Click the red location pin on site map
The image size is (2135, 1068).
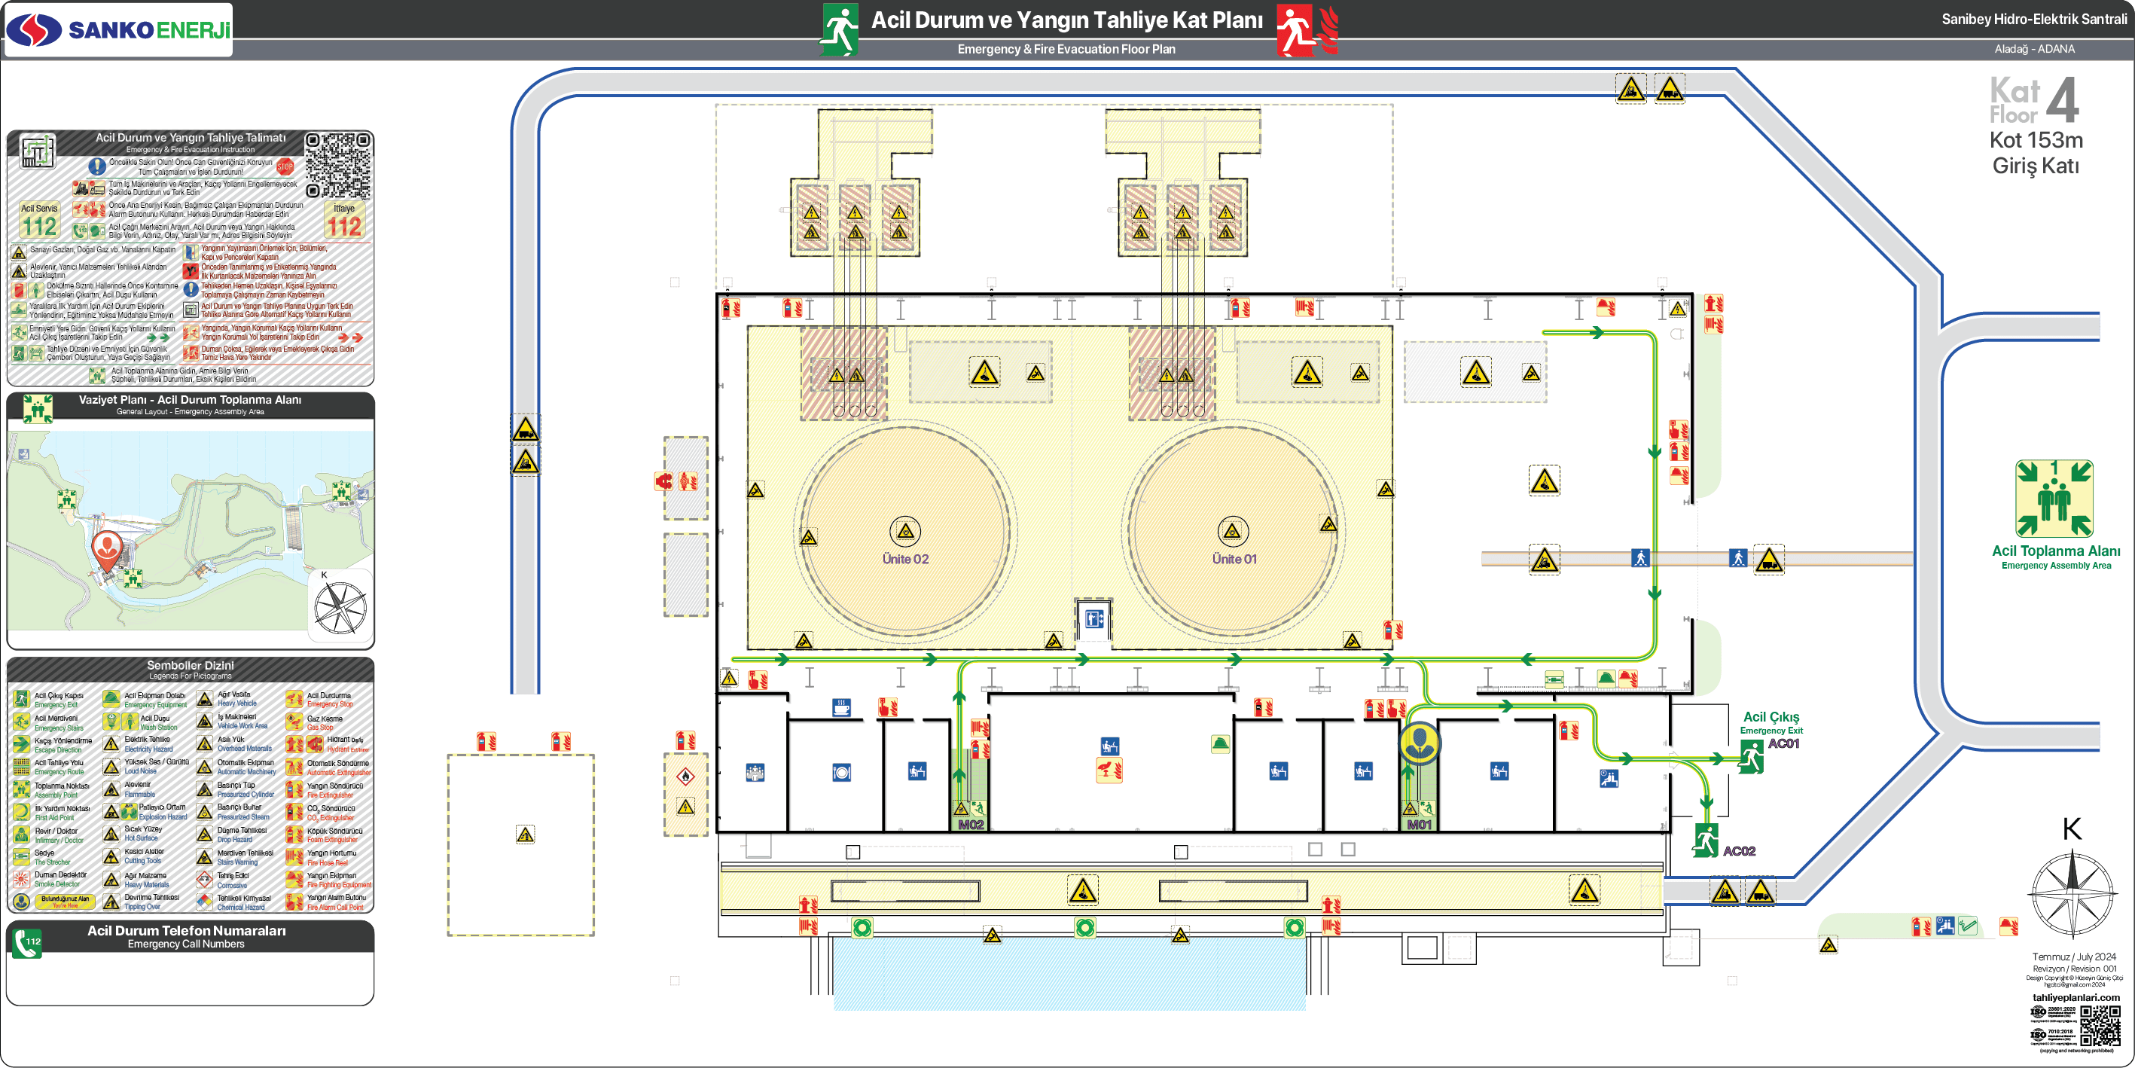click(x=107, y=549)
